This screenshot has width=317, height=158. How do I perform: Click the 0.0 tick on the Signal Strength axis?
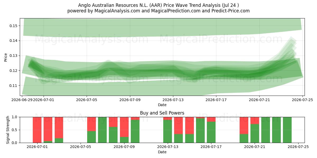pyautogui.click(x=15, y=143)
